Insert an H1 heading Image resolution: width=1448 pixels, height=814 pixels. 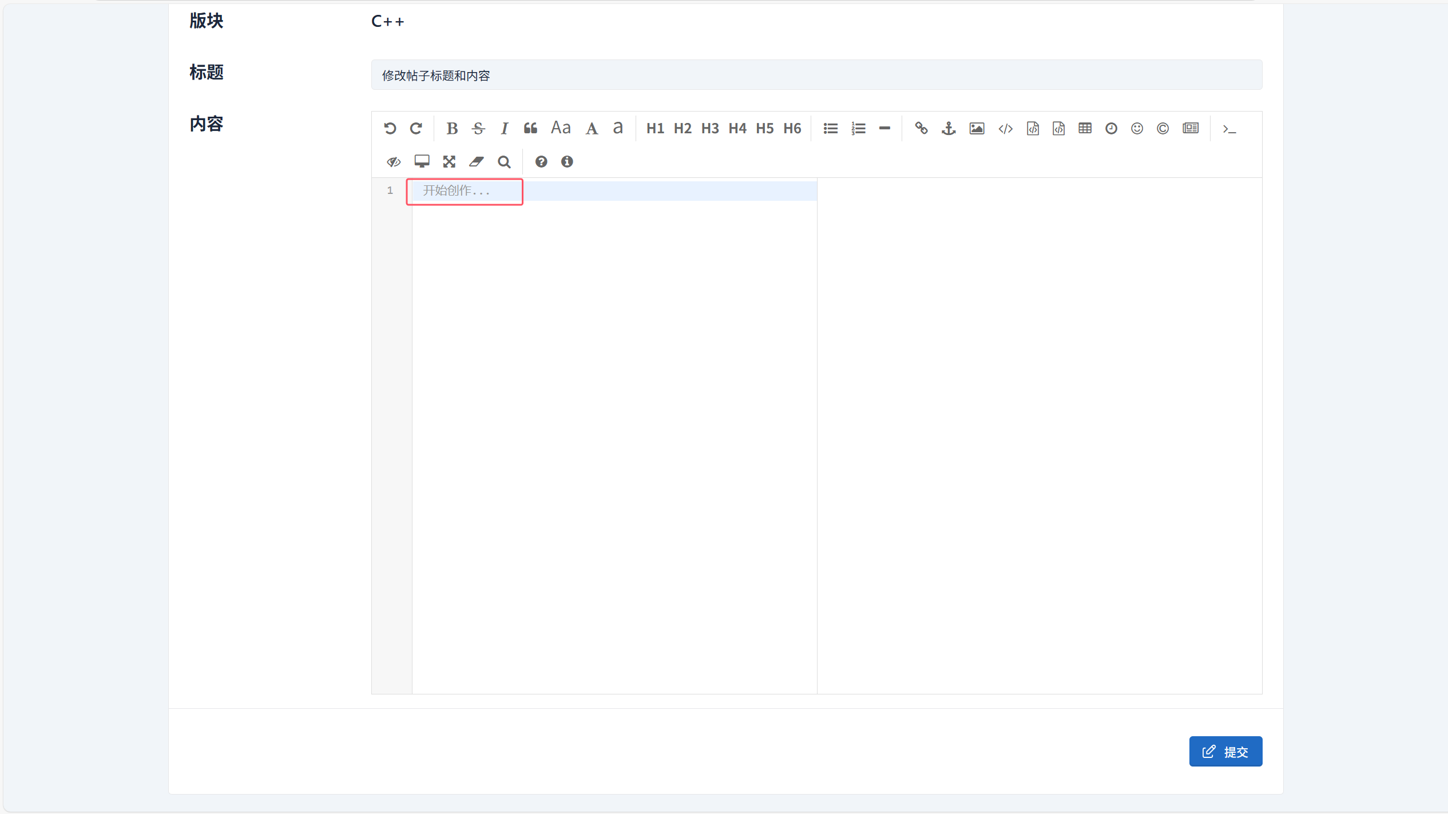tap(655, 129)
